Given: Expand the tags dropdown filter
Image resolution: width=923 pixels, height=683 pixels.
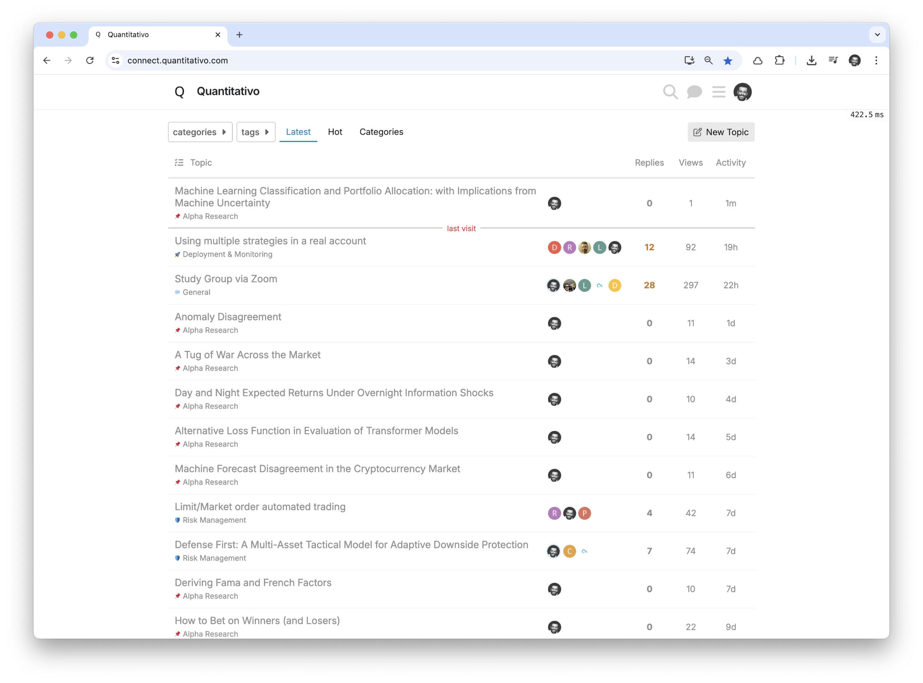Looking at the screenshot, I should click(x=255, y=132).
